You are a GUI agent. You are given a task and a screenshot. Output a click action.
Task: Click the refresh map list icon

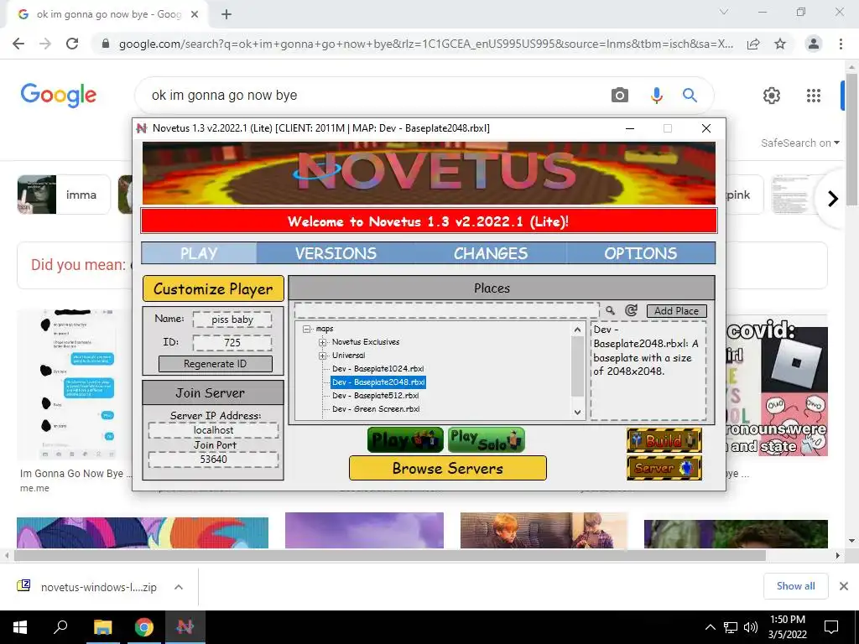631,310
